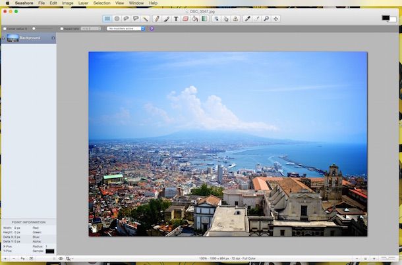The height and width of the screenshot is (265, 402).
Task: Open the No modifiers active dropdown
Action: point(126,29)
